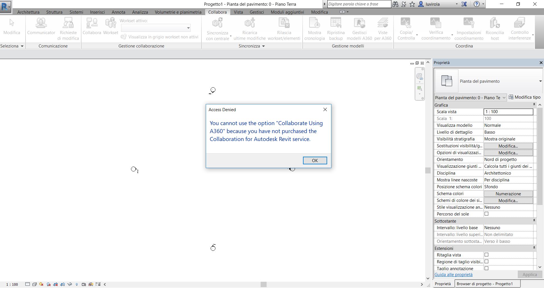Switch to the Gestisci ribbon tab
The height and width of the screenshot is (288, 544).
(257, 12)
